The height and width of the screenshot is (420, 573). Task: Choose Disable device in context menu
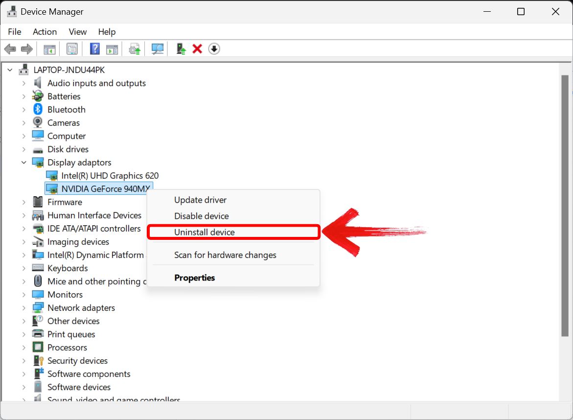(201, 216)
